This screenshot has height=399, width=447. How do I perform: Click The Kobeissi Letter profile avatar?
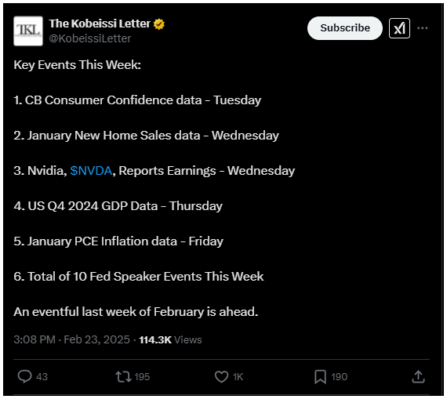(x=28, y=31)
